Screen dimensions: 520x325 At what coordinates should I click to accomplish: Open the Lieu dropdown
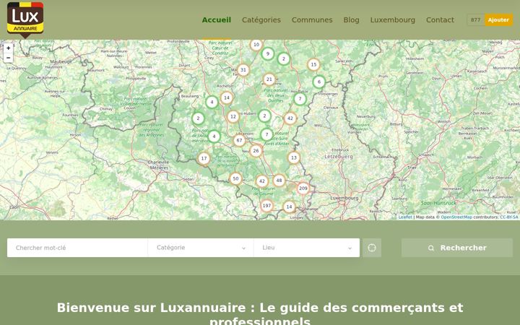pos(307,248)
